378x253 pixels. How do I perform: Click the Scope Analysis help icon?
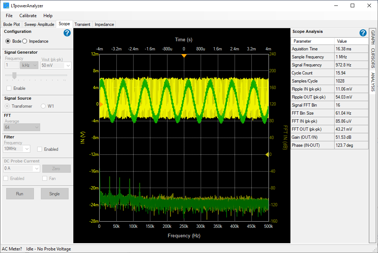point(363,33)
